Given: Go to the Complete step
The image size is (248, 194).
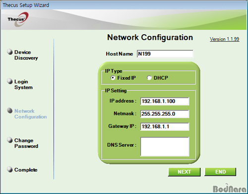Looking at the screenshot, I should (26, 170).
